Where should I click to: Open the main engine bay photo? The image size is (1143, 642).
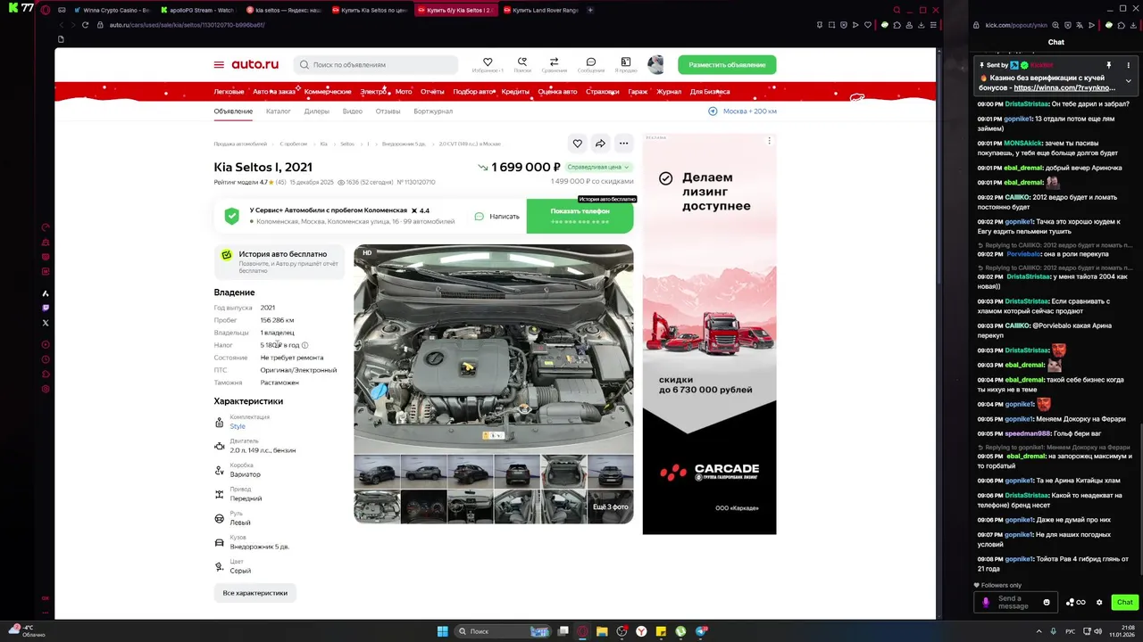[x=493, y=349]
